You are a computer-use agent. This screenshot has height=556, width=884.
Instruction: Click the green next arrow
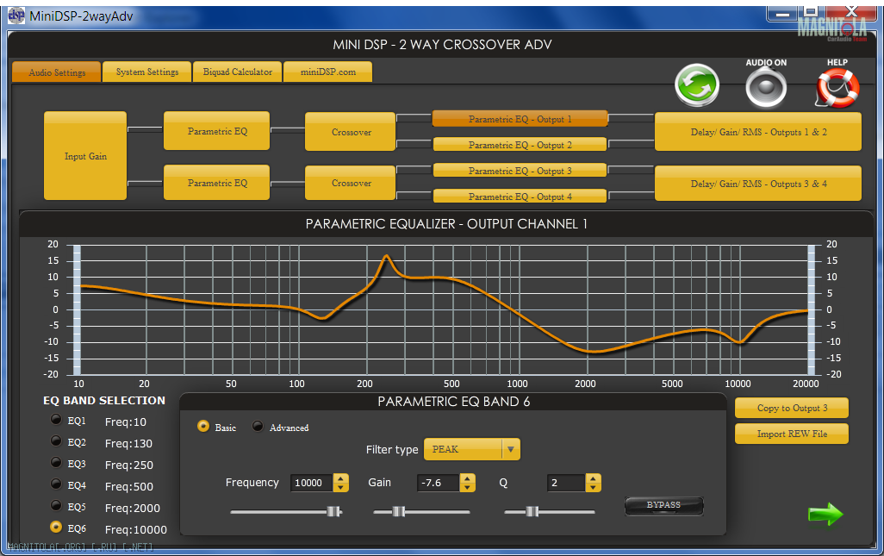tap(825, 514)
